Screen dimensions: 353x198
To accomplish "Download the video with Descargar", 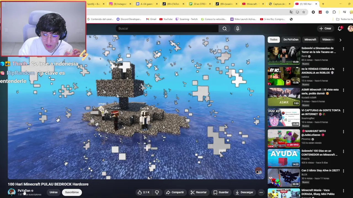I will [244, 192].
